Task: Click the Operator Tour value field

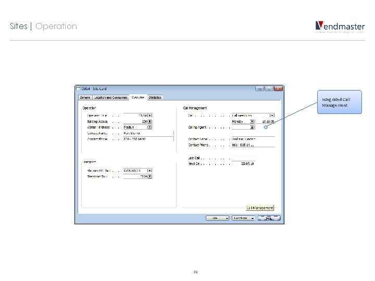Action: (135, 116)
